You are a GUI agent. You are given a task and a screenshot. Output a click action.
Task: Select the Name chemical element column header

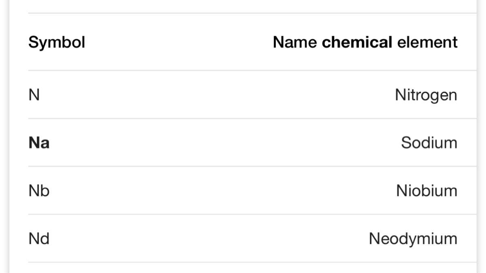(x=365, y=42)
